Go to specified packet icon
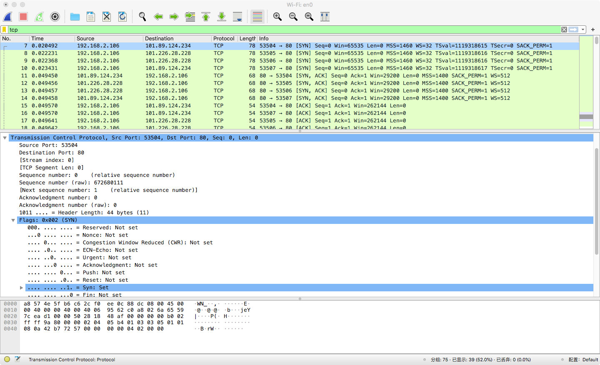The image size is (600, 365). pyautogui.click(x=190, y=17)
